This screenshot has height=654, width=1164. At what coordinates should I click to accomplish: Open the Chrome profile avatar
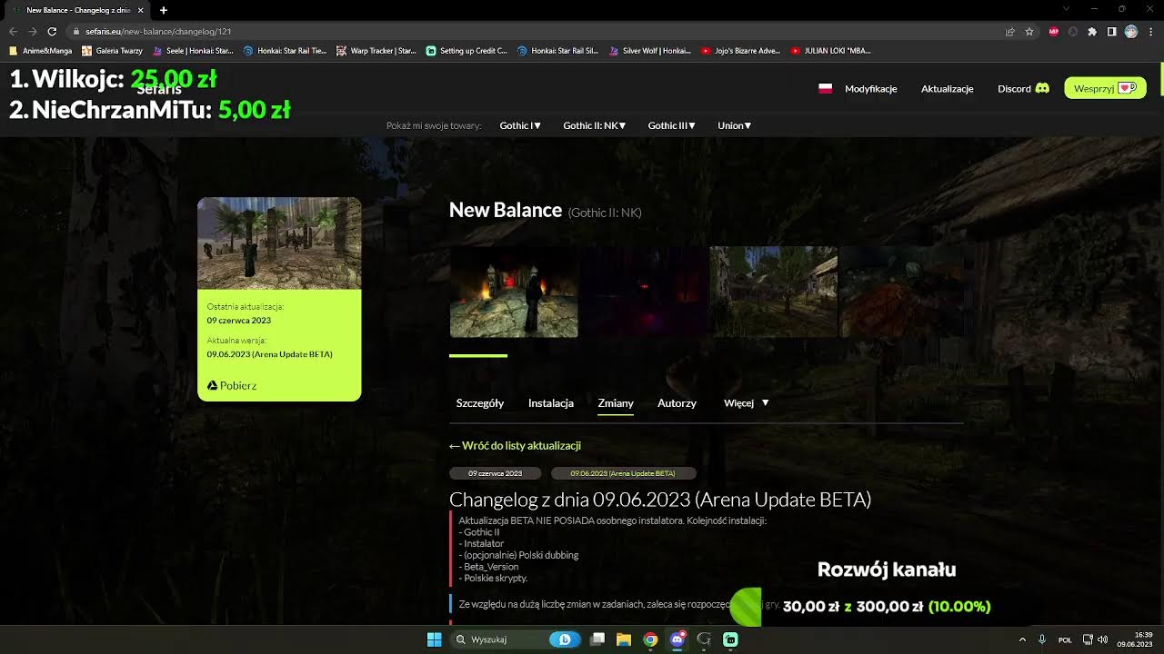[x=1131, y=31]
